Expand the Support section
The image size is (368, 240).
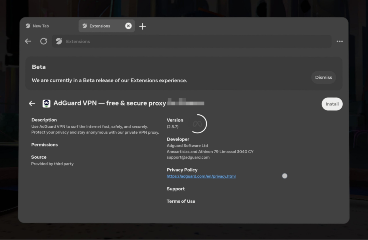(x=175, y=189)
